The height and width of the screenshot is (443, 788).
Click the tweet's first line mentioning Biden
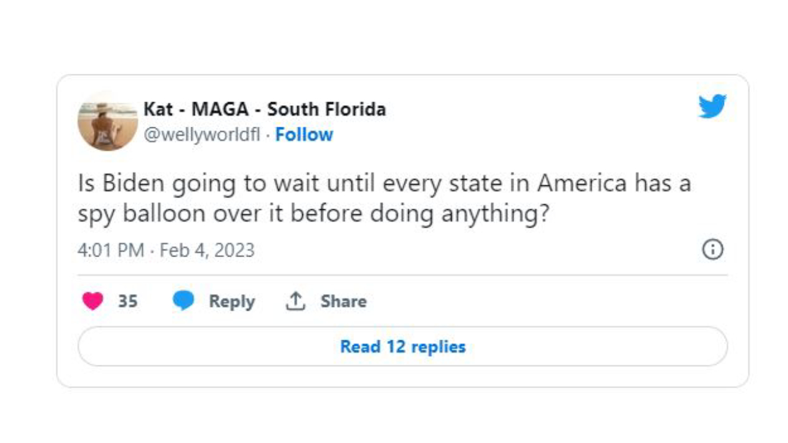[x=384, y=183]
